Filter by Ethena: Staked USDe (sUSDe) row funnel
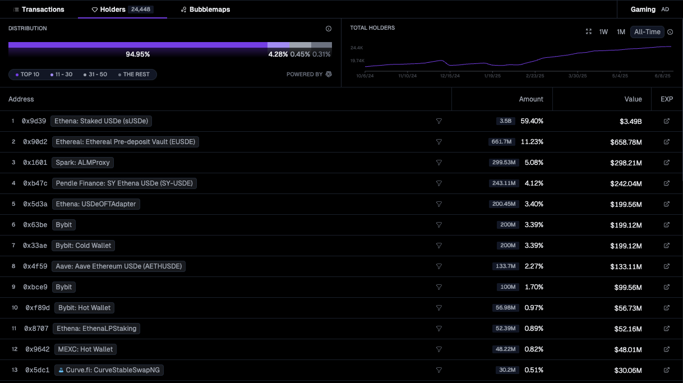 (439, 121)
